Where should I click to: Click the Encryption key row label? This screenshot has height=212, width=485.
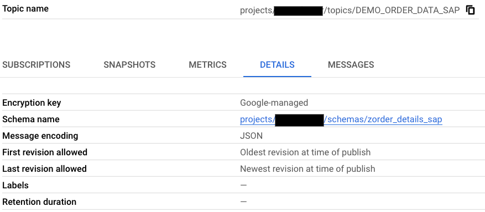pyautogui.click(x=32, y=103)
